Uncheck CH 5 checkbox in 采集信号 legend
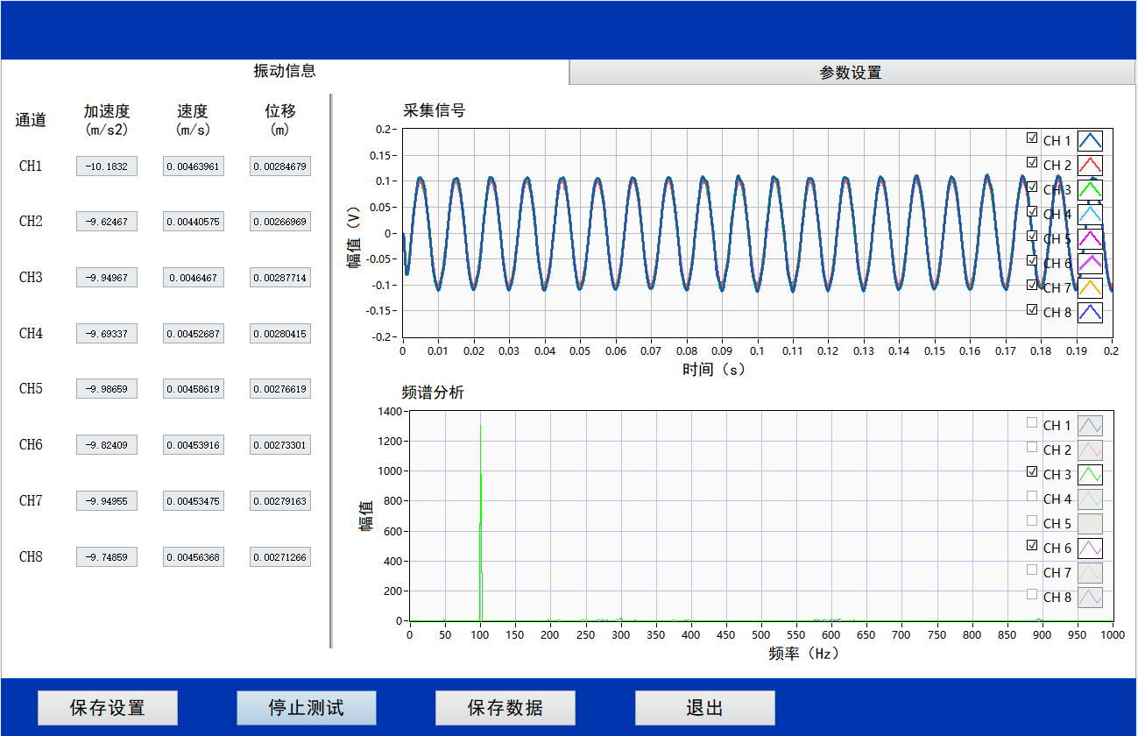 [x=1032, y=236]
